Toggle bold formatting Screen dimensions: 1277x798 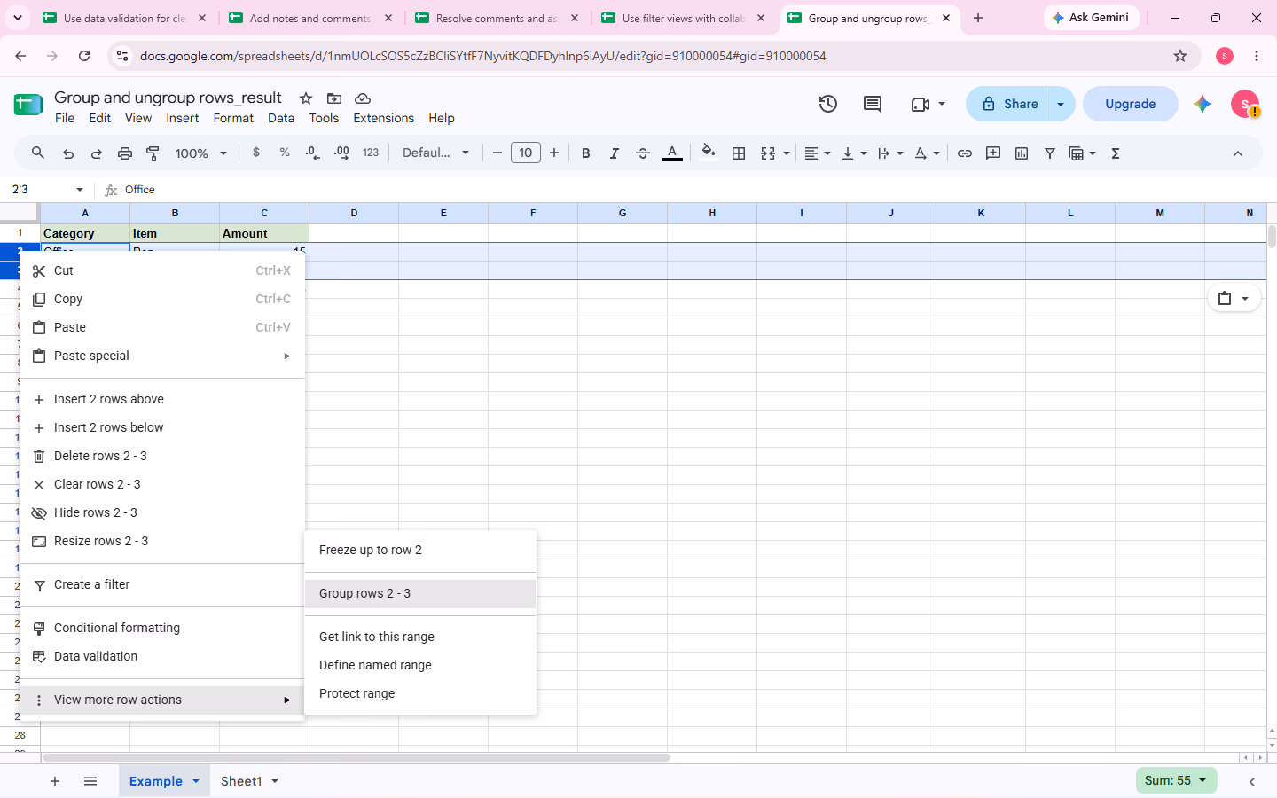point(586,153)
